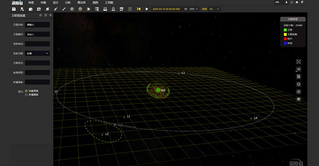Image resolution: width=319 pixels, height=166 pixels.
Task: Click the 卫星名称 input field
Action: pos(37,25)
